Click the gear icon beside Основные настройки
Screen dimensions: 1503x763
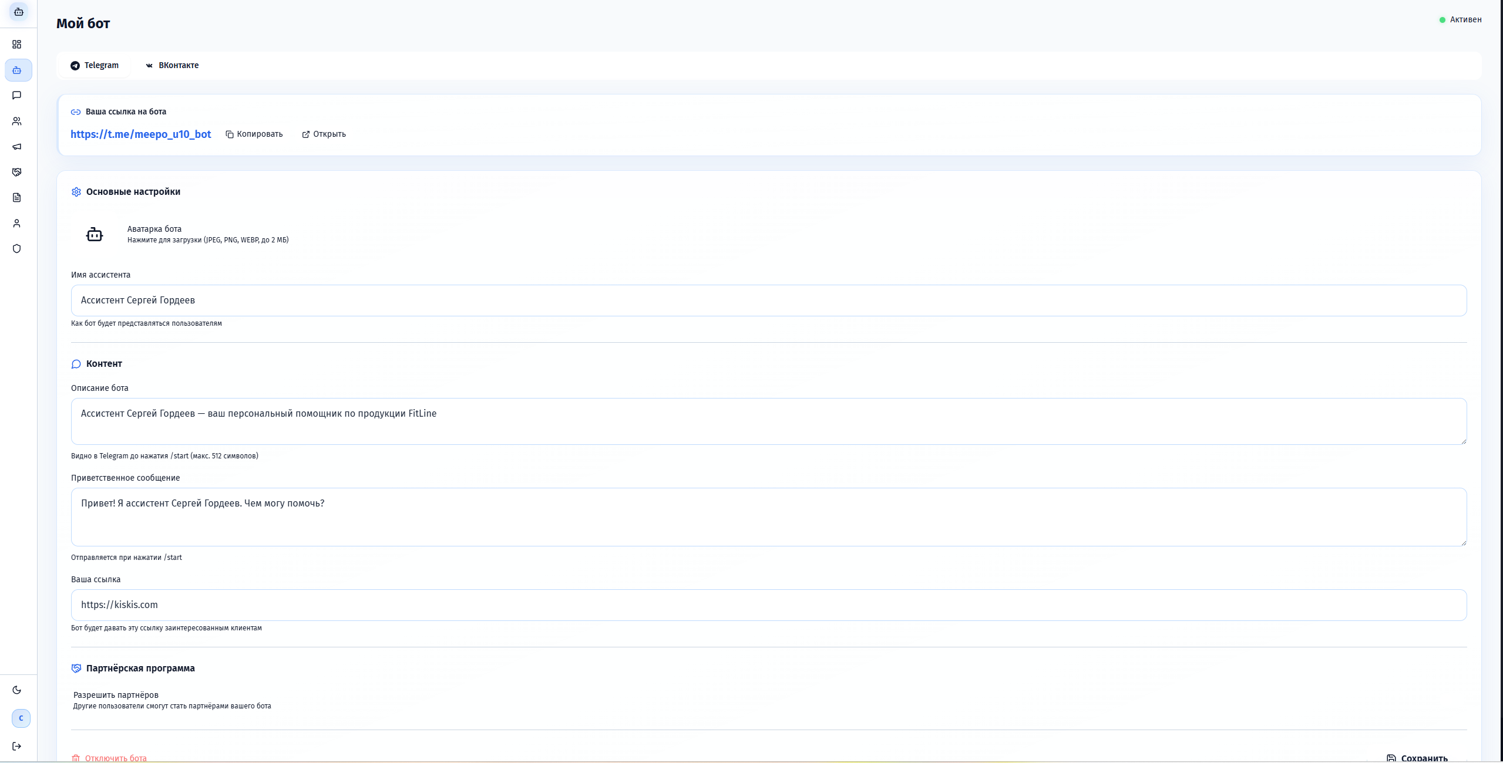coord(76,192)
